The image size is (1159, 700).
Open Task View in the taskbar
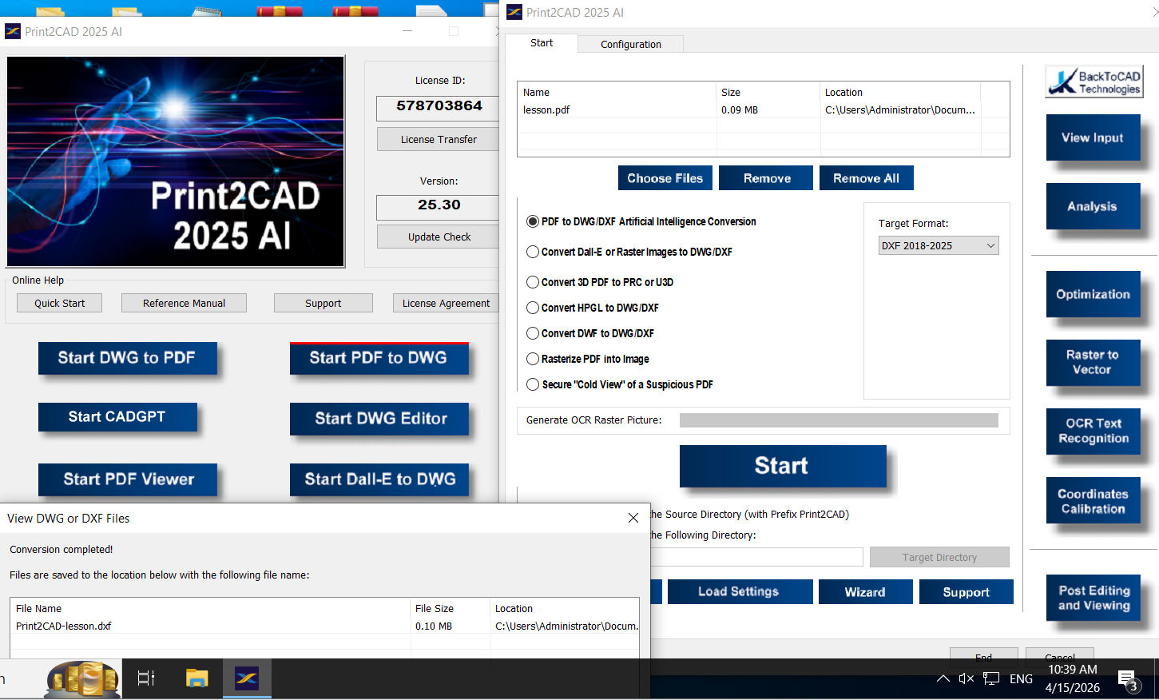click(x=146, y=678)
